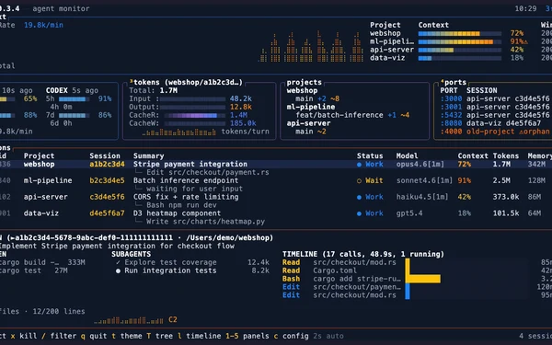Click the warning triangle next to orphan
This screenshot has height=345, width=552.
(521, 132)
